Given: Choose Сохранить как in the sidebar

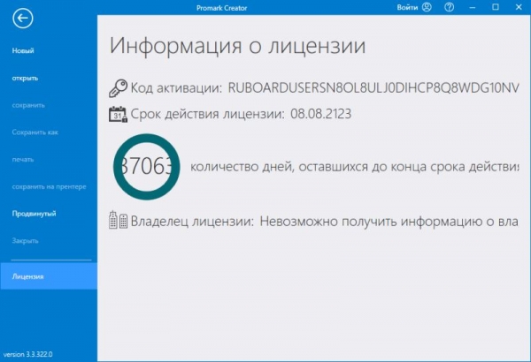Looking at the screenshot, I should (35, 132).
